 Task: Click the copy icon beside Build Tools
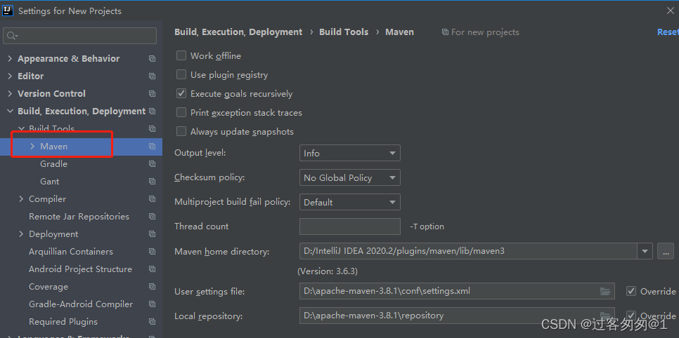coord(152,129)
